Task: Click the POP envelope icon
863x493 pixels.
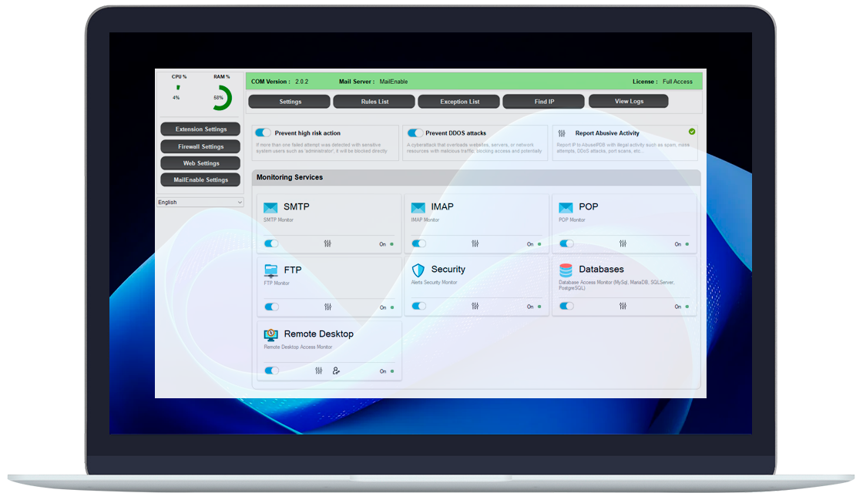Action: pyautogui.click(x=566, y=207)
